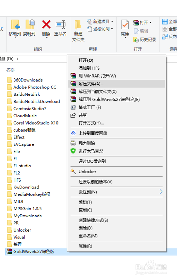Click the WinRAR icon beside 用 WinRAR 打开
The height and width of the screenshot is (279, 177).
pos(73,76)
